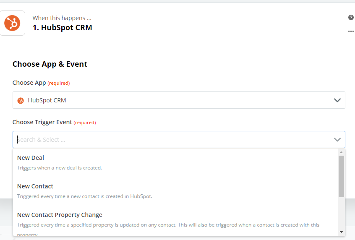Click the large HubSpot logo icon
The height and width of the screenshot is (240, 355).
12,23
